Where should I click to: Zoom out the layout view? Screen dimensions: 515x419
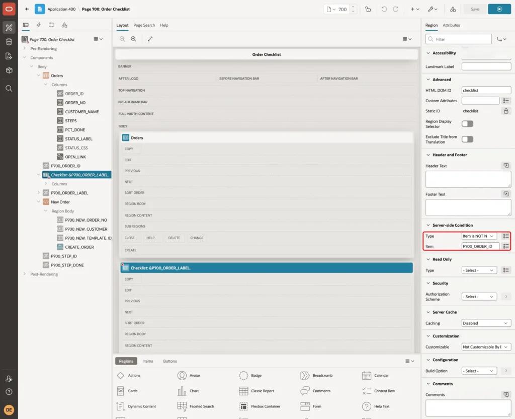[122, 39]
